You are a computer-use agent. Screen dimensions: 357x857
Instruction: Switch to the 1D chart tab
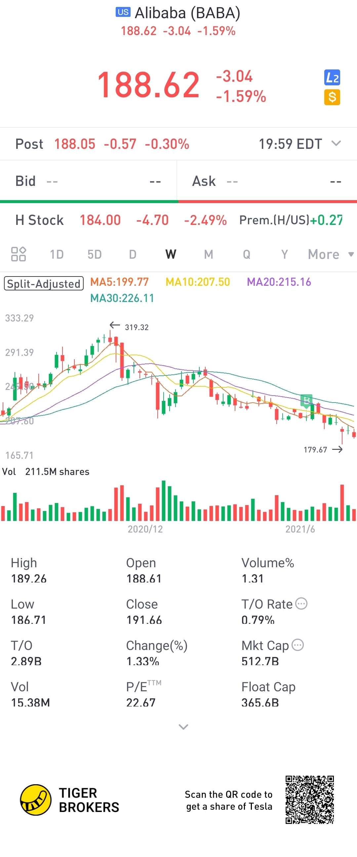[57, 254]
